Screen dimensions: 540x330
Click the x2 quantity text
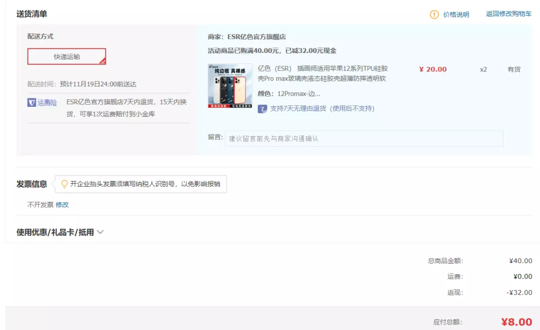pyautogui.click(x=483, y=69)
